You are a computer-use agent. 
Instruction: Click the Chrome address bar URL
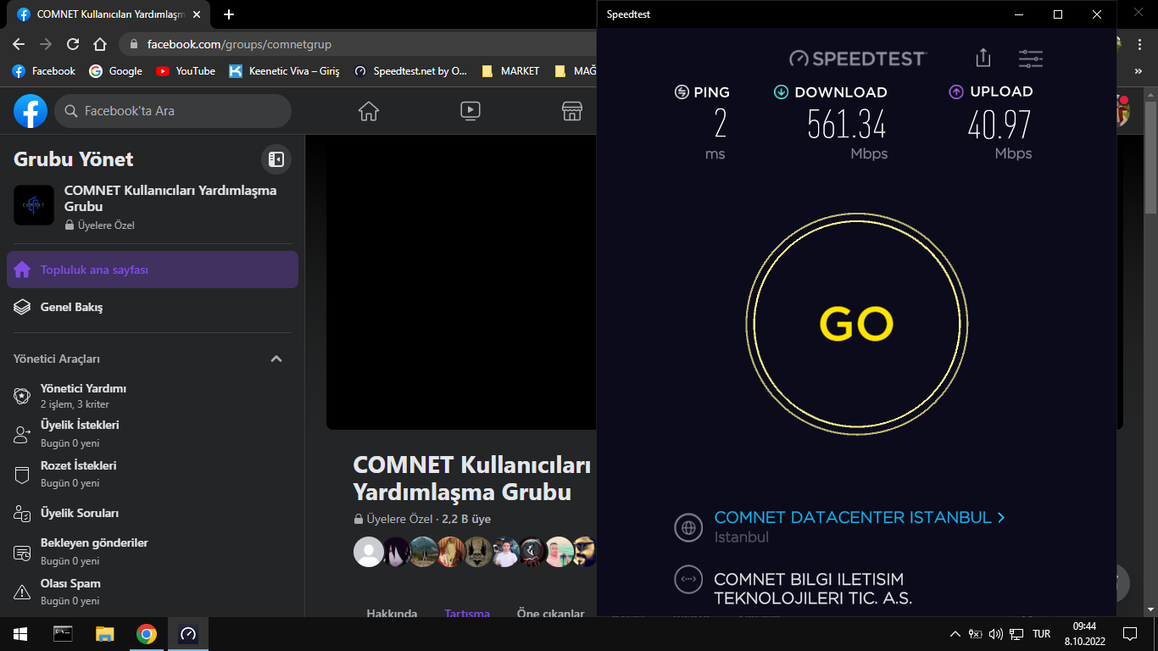(239, 44)
